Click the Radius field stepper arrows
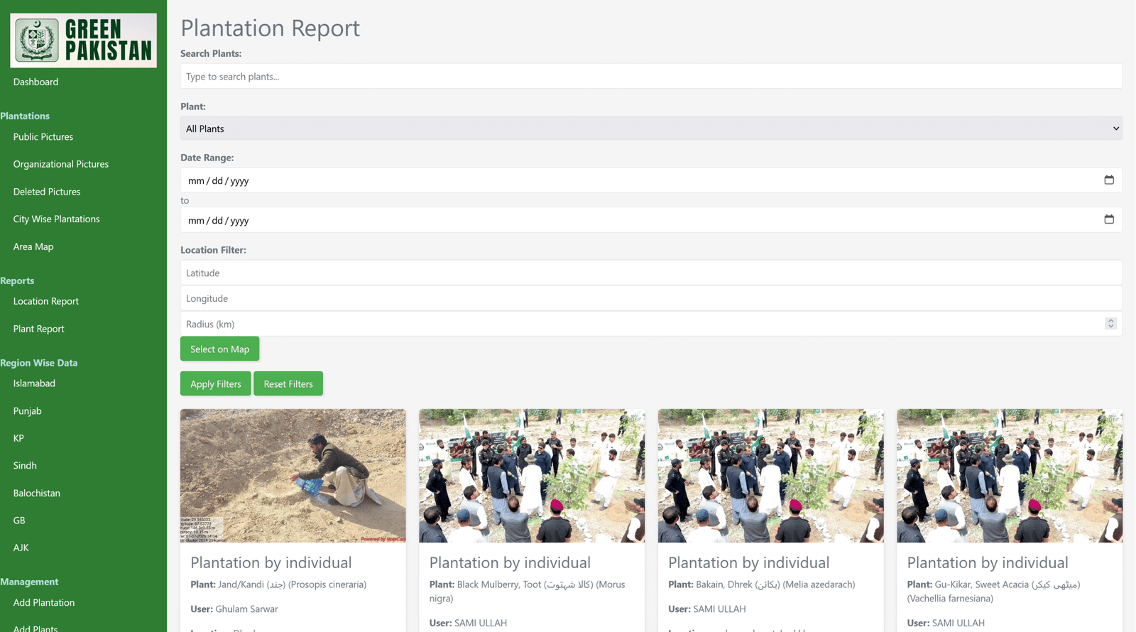This screenshot has height=632, width=1136. click(x=1110, y=324)
